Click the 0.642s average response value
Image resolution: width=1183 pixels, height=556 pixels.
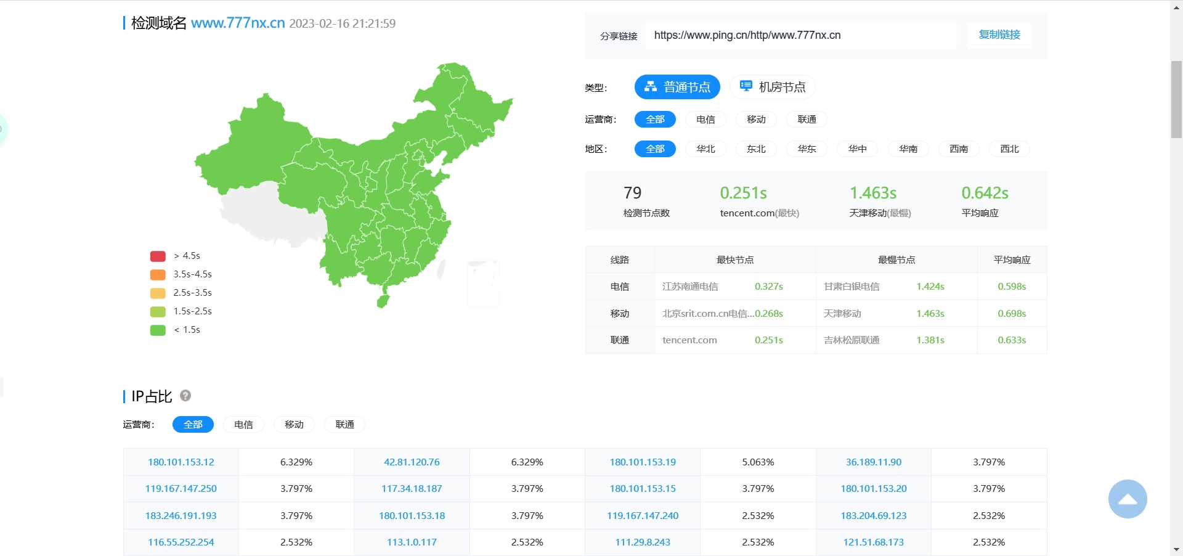coord(985,194)
